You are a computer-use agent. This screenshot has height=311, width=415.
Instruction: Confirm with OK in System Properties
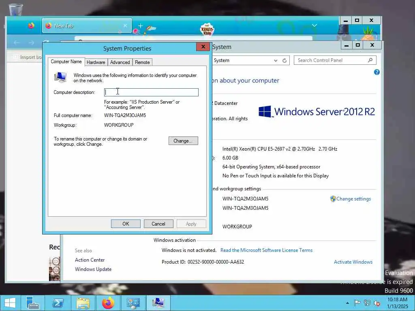(126, 224)
